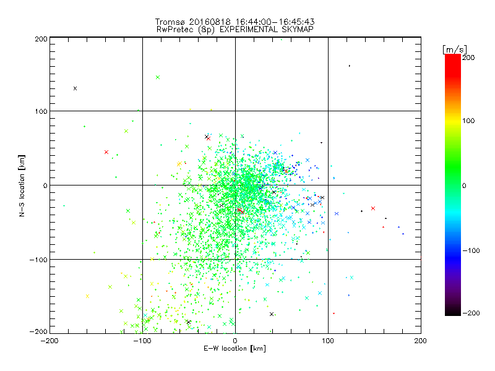Click the blue band of the velocity color bar

coord(453,255)
